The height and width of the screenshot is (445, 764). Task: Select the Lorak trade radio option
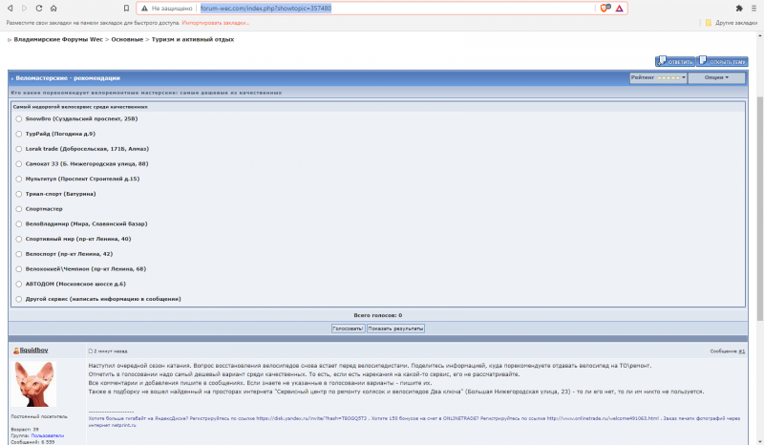click(19, 149)
